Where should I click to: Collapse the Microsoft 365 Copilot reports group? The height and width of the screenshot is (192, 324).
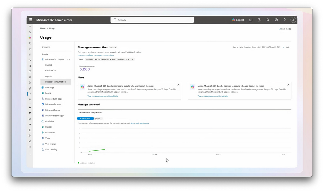pyautogui.click(x=69, y=59)
